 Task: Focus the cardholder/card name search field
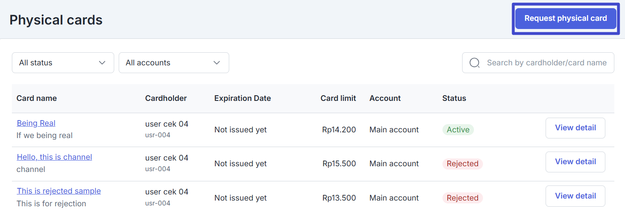tap(538, 63)
